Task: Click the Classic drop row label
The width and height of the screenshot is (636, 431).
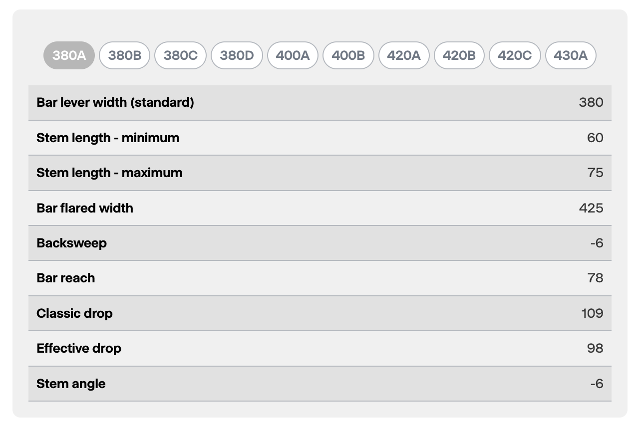Action: click(x=74, y=314)
